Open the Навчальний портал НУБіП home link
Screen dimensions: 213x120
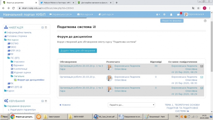click(24, 15)
